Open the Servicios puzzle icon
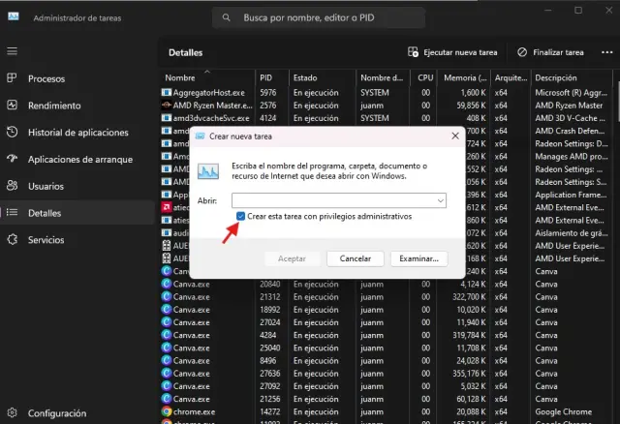This screenshot has height=424, width=620. coord(12,239)
